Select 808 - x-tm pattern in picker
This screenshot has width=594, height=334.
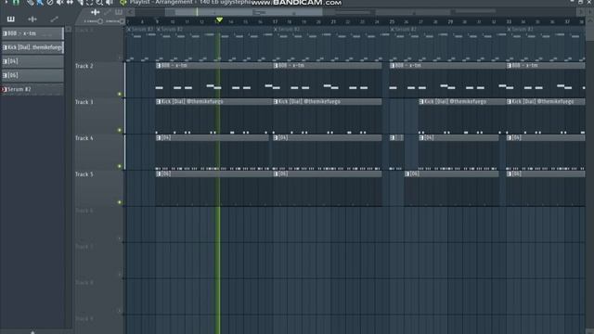[x=32, y=33]
